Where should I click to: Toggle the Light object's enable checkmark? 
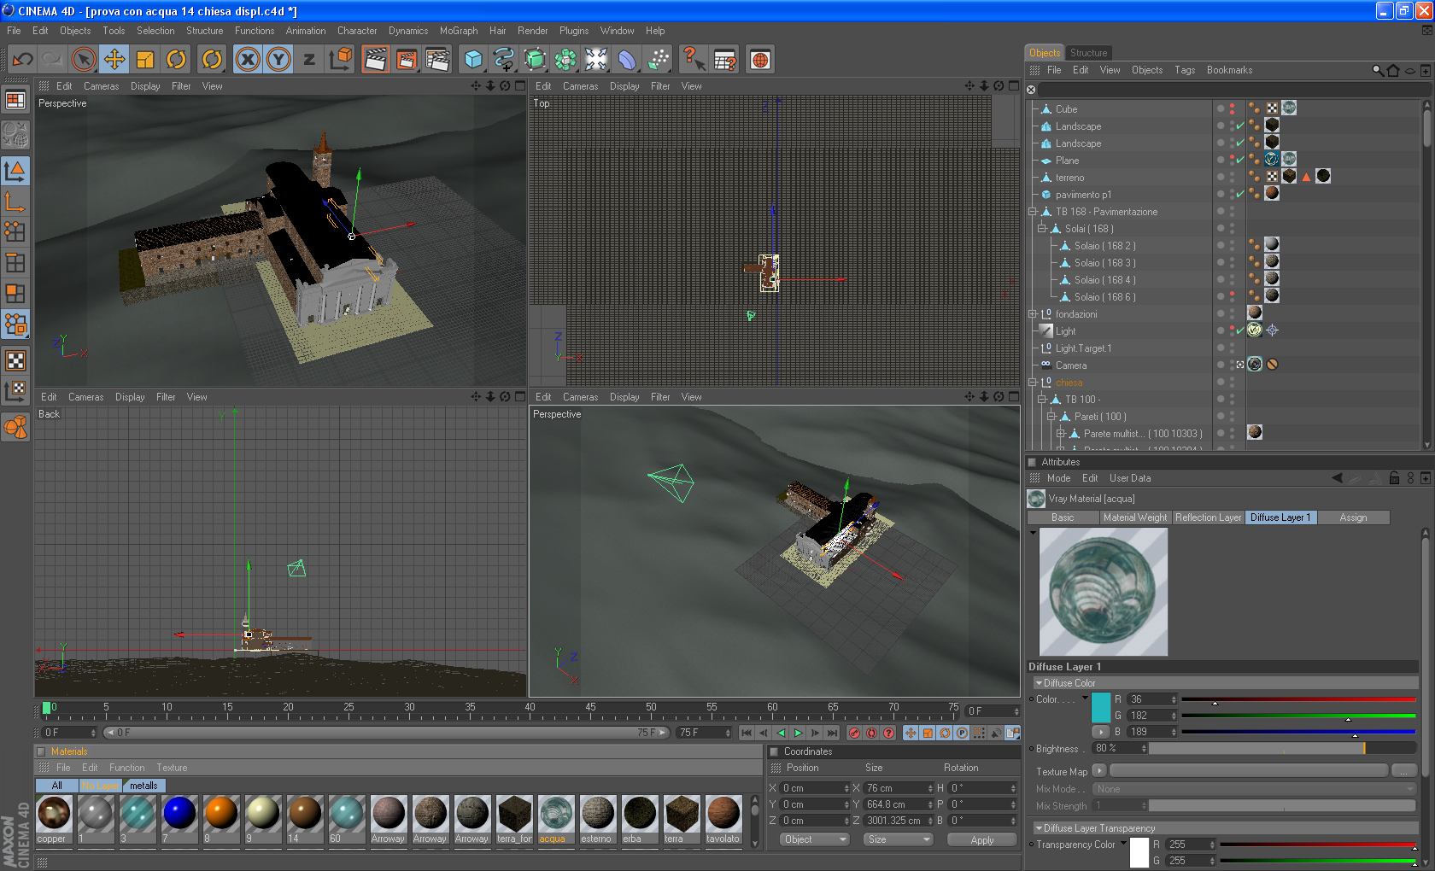1240,330
